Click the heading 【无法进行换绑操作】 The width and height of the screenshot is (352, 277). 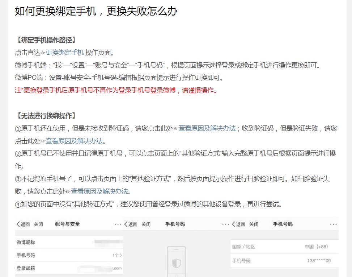46,116
